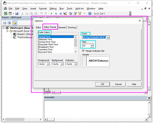Select Comment Text in Code Colors

click(56, 49)
